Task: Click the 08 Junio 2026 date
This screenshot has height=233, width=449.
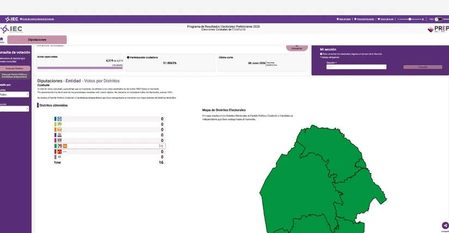Action: (x=256, y=63)
